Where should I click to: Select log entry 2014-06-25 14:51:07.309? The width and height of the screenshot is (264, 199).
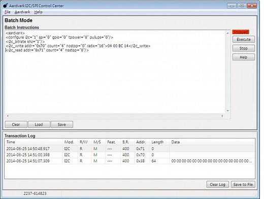coord(130,161)
